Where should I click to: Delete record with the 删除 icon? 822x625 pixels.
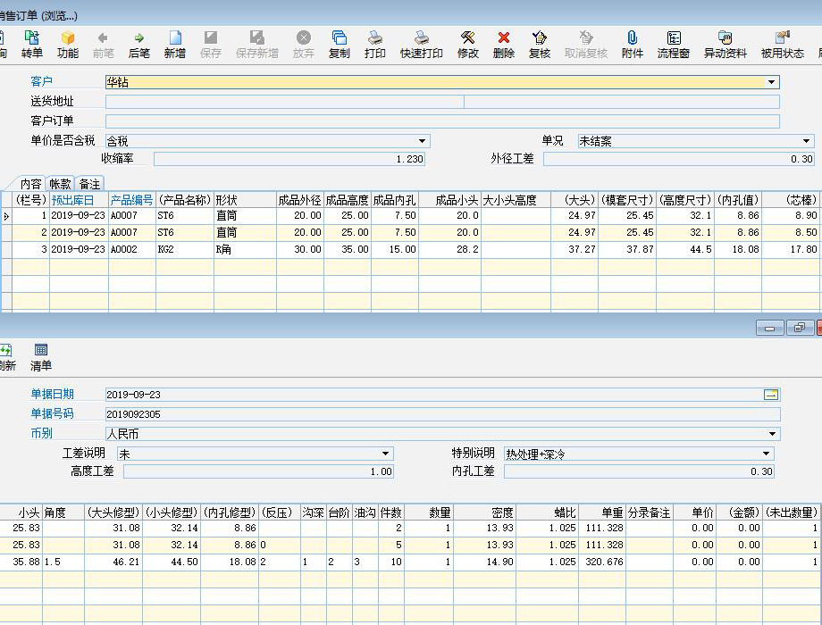[504, 44]
